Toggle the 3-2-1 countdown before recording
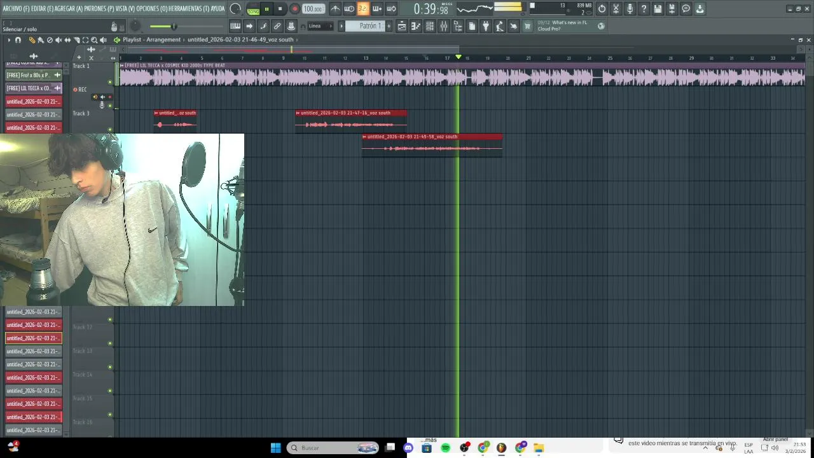This screenshot has height=458, width=814. [x=362, y=9]
